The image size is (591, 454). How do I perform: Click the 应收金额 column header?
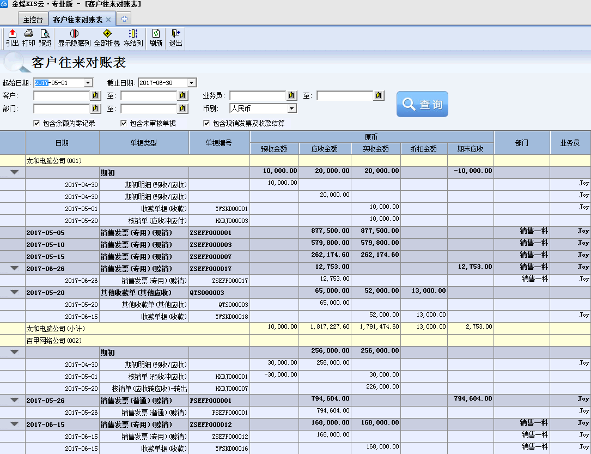coord(325,149)
